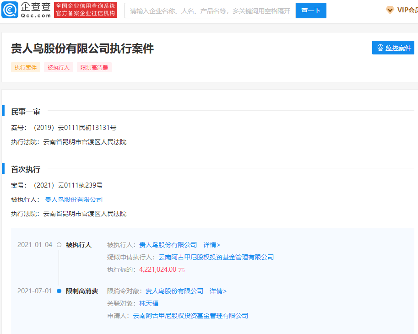Viewport: 418px width, 334px height.
Task: Open 云南阿古甲尼 link beside 疑似申请执行人
Action: [216, 257]
